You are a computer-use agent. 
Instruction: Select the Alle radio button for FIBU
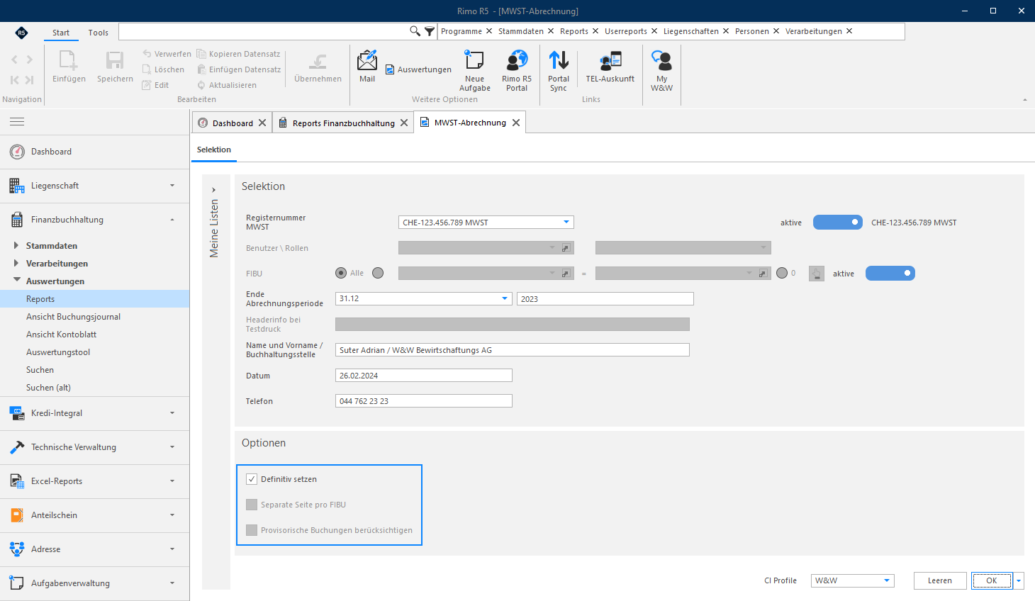(x=341, y=273)
